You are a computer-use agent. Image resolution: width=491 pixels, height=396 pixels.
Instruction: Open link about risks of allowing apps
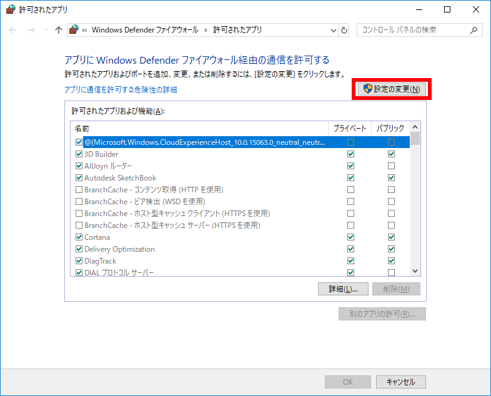121,90
